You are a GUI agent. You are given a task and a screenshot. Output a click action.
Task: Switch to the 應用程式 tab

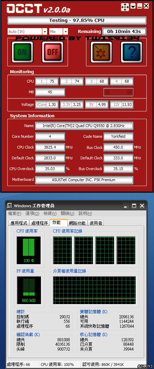click(19, 223)
